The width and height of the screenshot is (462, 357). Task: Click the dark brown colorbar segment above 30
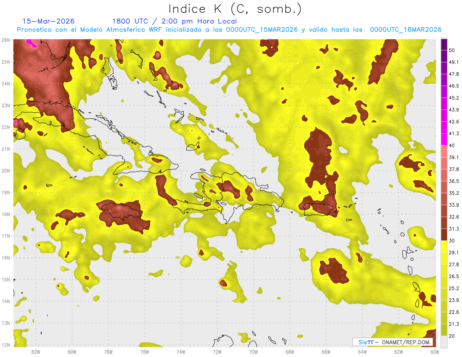tap(444, 235)
